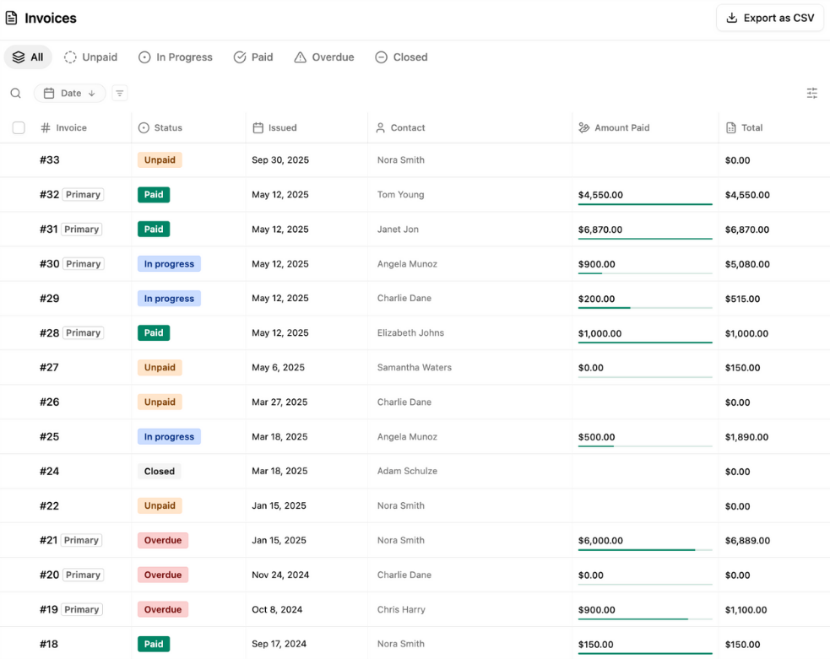This screenshot has height=659, width=830.
Task: Click contact Tom Young
Action: [401, 195]
